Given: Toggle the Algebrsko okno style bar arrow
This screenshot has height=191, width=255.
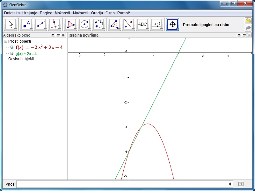Looking at the screenshot, I should click(x=53, y=35).
